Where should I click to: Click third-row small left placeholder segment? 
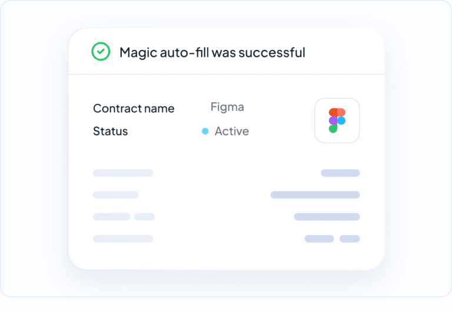pyautogui.click(x=144, y=217)
